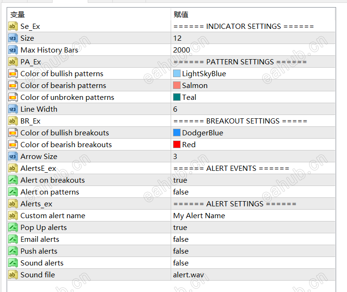Image resolution: width=347 pixels, height=292 pixels.
Task: Click the string icon beside Se_Ex
Action: coord(13,27)
